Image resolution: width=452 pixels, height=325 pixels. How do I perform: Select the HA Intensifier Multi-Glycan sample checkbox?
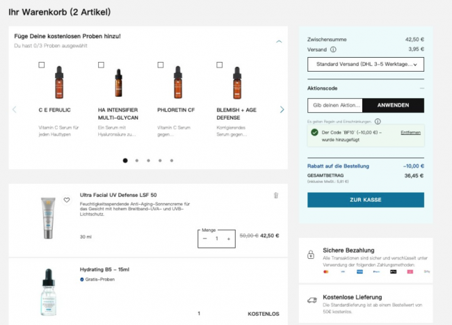click(x=101, y=65)
